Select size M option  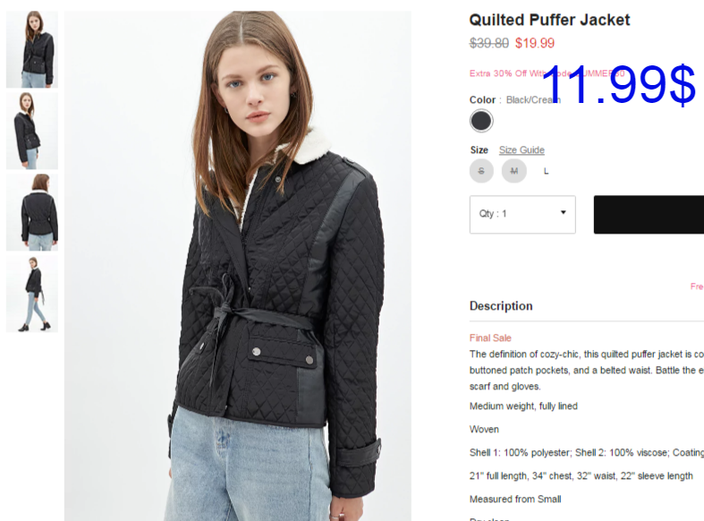[514, 171]
